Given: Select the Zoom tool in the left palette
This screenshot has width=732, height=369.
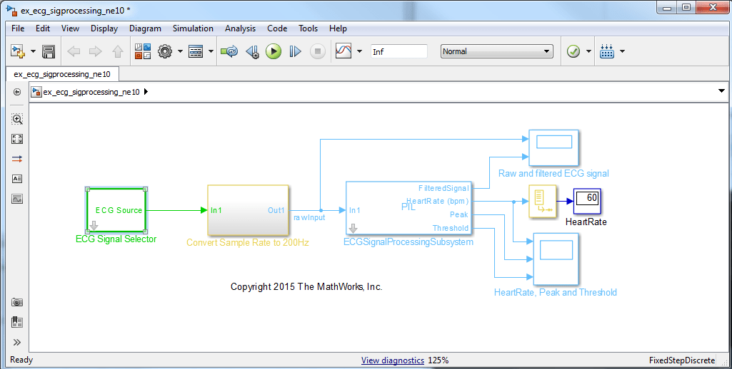Looking at the screenshot, I should click(17, 119).
